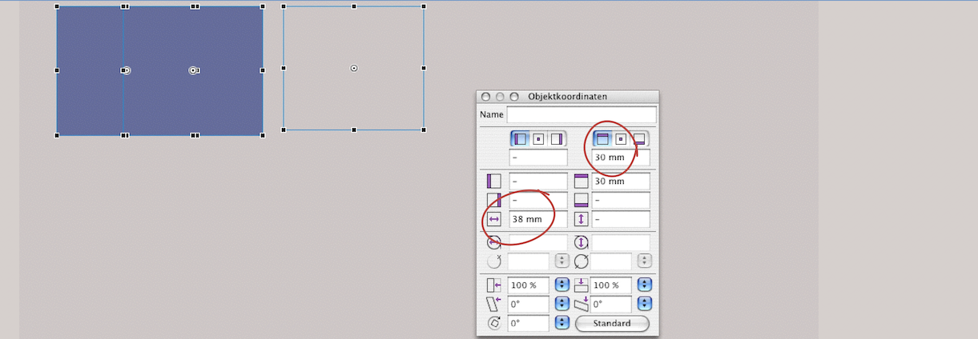
Task: Click the width double-arrow icon
Action: tap(493, 219)
